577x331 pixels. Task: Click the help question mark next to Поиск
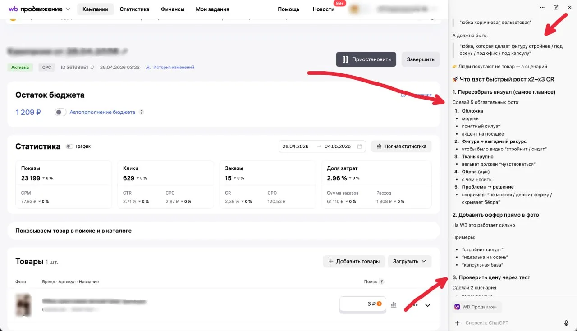(x=382, y=281)
